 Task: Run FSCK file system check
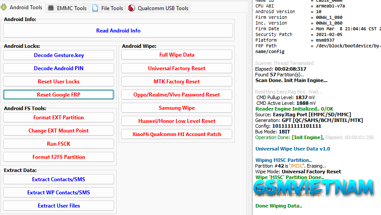pyautogui.click(x=58, y=144)
